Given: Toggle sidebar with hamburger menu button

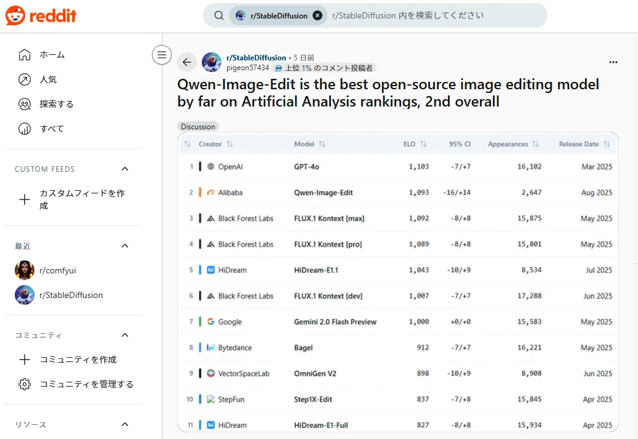Looking at the screenshot, I should point(162,55).
